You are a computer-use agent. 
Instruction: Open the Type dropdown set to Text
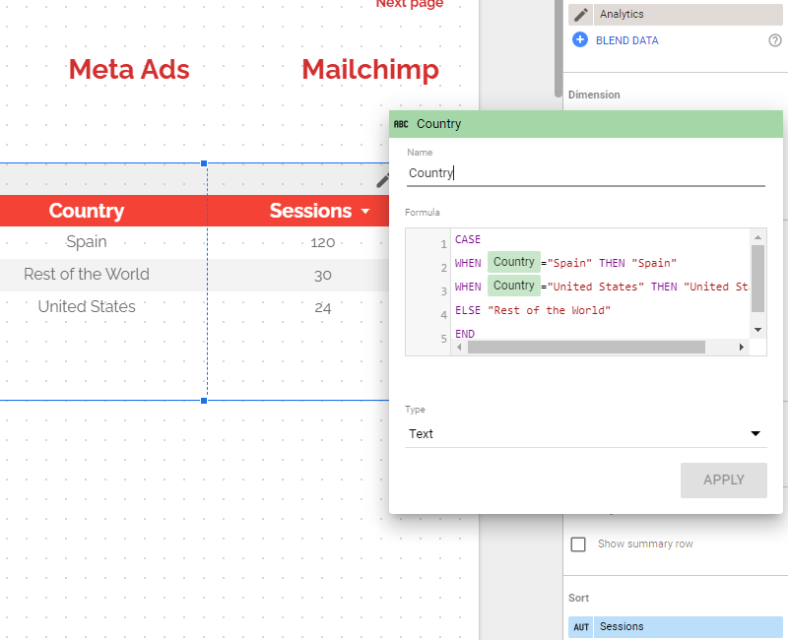click(x=586, y=433)
